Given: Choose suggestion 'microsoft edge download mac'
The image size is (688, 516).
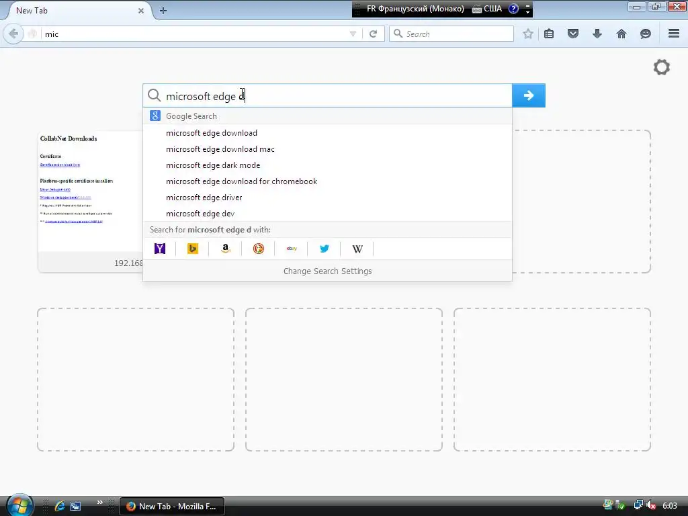Looking at the screenshot, I should coord(327,149).
